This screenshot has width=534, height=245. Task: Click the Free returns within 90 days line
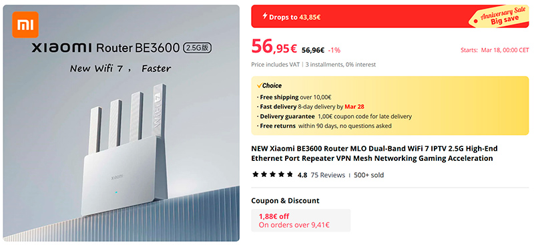click(x=324, y=126)
